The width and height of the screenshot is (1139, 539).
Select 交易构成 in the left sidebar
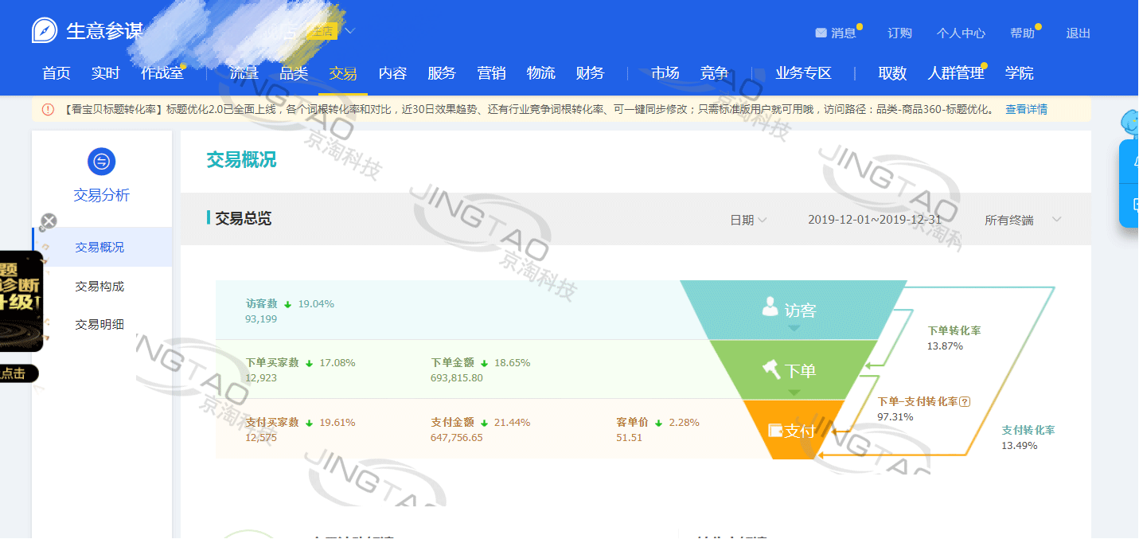click(99, 286)
